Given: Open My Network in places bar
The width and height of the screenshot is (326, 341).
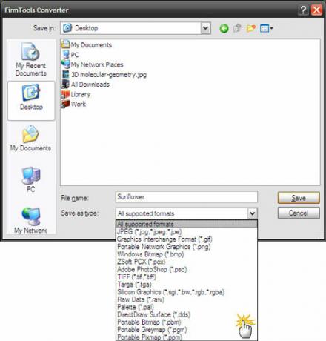Looking at the screenshot, I should click(30, 220).
